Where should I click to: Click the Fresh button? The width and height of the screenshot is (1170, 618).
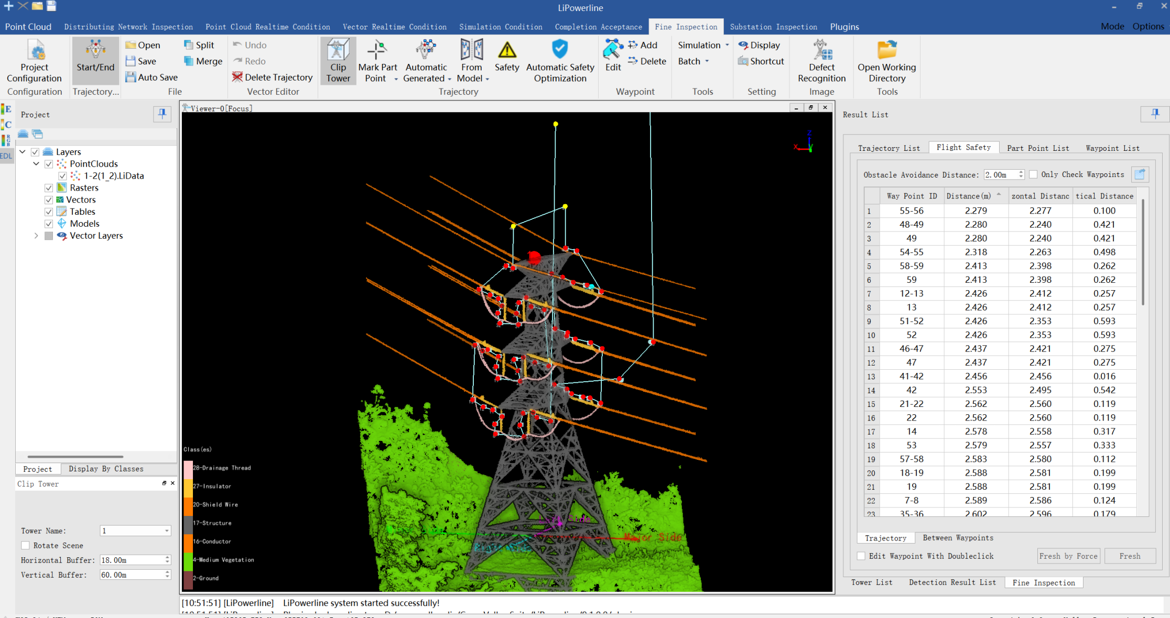coord(1130,556)
